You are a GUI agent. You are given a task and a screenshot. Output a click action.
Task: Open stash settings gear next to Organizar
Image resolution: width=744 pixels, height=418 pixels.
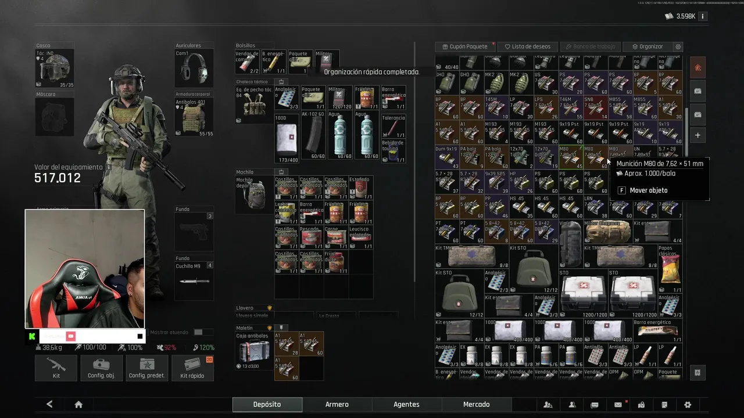[x=678, y=46]
